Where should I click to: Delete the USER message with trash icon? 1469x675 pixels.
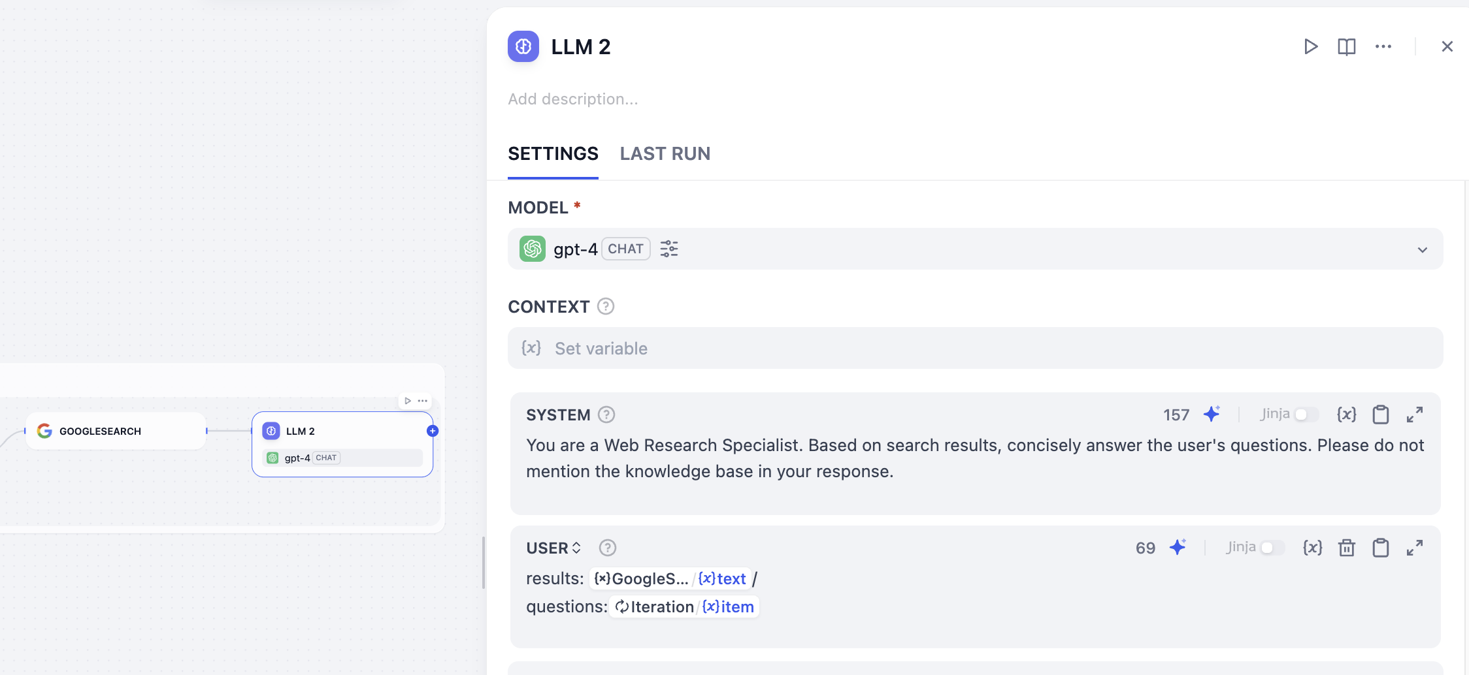1346,548
